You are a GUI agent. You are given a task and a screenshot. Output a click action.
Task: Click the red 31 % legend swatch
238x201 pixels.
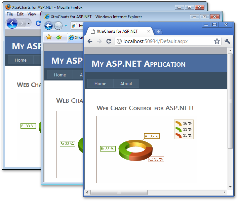178,135
